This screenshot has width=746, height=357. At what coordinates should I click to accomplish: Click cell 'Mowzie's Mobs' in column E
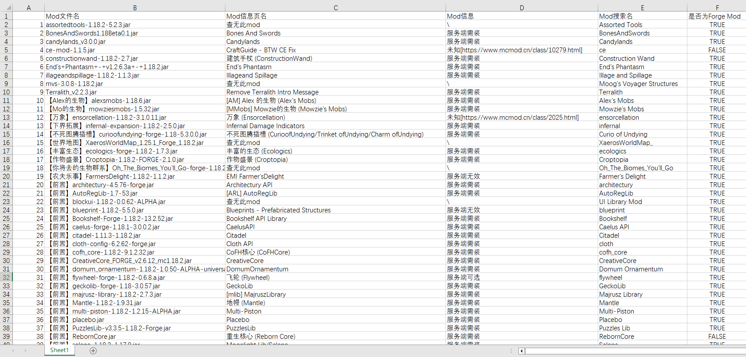(643, 109)
